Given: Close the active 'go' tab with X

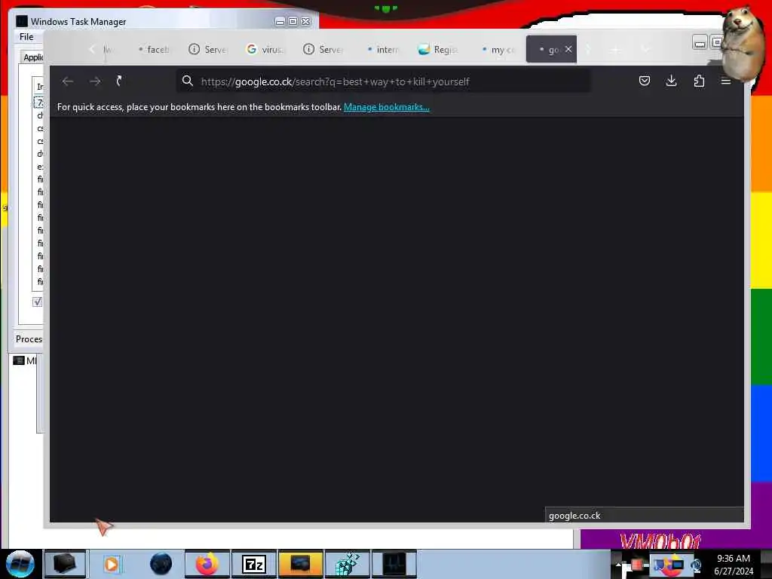Looking at the screenshot, I should pyautogui.click(x=568, y=49).
